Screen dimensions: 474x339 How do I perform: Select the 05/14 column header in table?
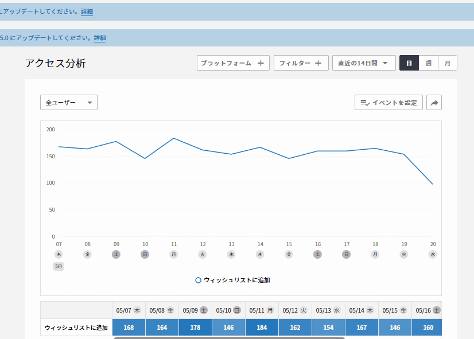[x=362, y=310]
